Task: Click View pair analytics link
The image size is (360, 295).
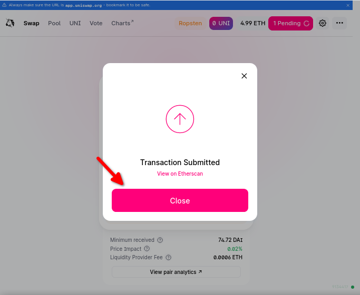Action: (x=176, y=272)
